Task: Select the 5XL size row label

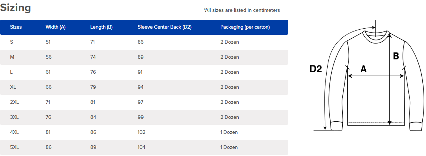Action: click(14, 147)
